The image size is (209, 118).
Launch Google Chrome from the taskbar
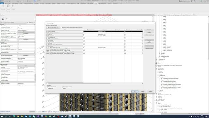pos(18,116)
